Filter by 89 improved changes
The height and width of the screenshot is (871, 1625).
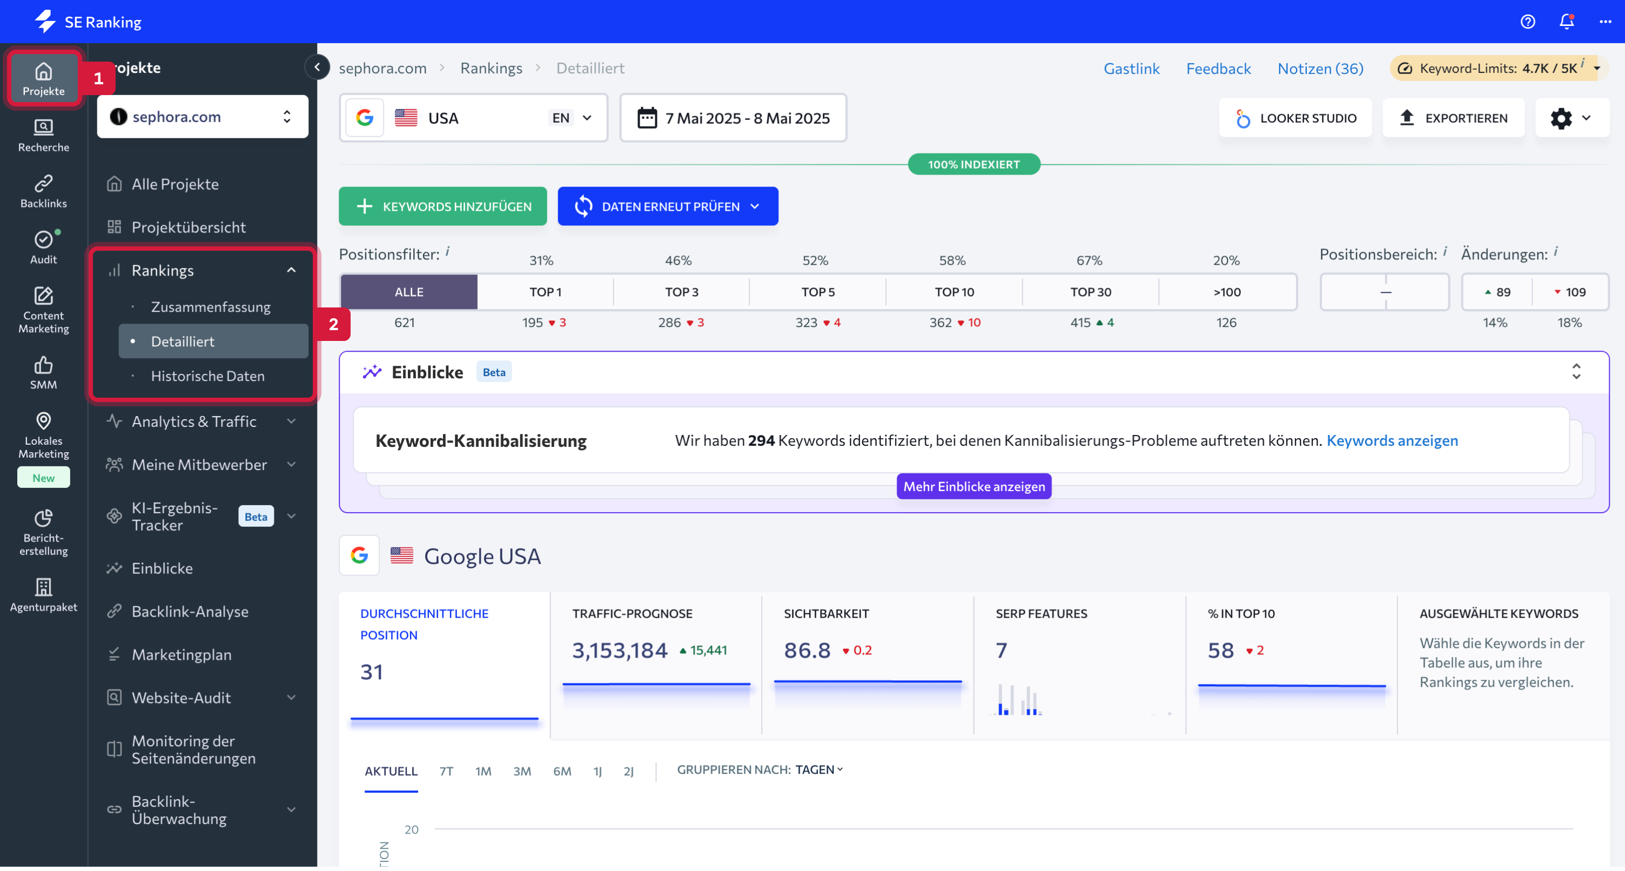pos(1497,292)
